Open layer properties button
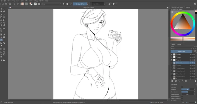The height and width of the screenshot is (104, 197). point(186,81)
